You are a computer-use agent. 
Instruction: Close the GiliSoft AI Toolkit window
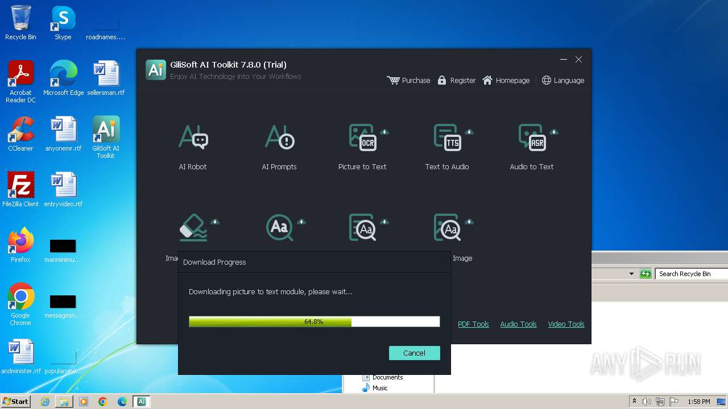pyautogui.click(x=578, y=60)
